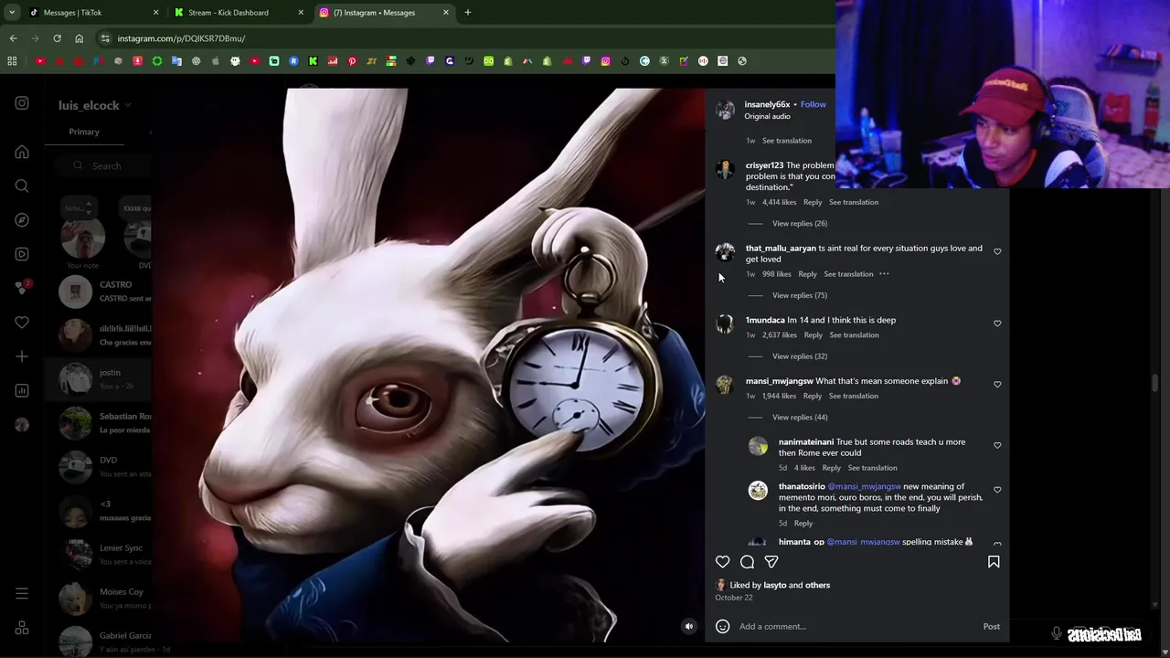Open the More hamburger menu in sidebar

pos(22,594)
